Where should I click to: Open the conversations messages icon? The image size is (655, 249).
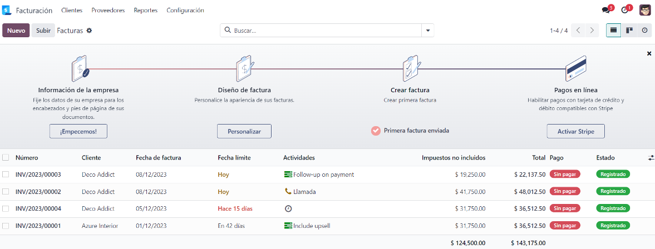pos(605,11)
